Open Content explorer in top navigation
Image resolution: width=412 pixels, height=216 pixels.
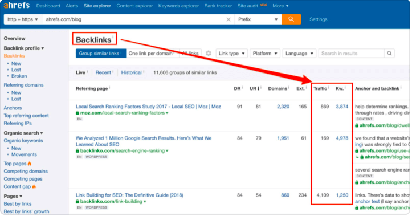(x=134, y=6)
